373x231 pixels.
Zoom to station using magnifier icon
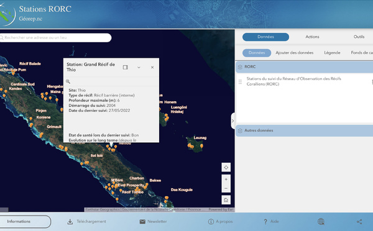[68, 81]
